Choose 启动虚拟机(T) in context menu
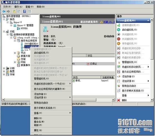Screen dimensions: 155x136 click(51, 53)
